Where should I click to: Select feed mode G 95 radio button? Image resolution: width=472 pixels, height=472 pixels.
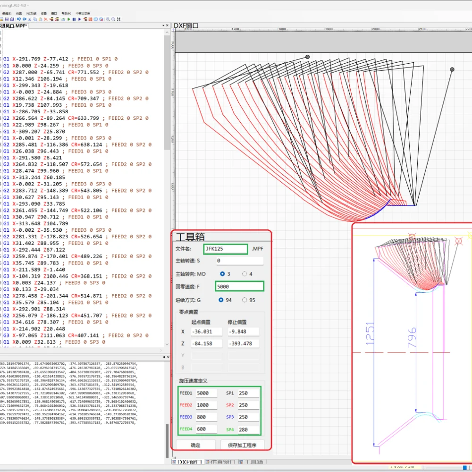244,300
